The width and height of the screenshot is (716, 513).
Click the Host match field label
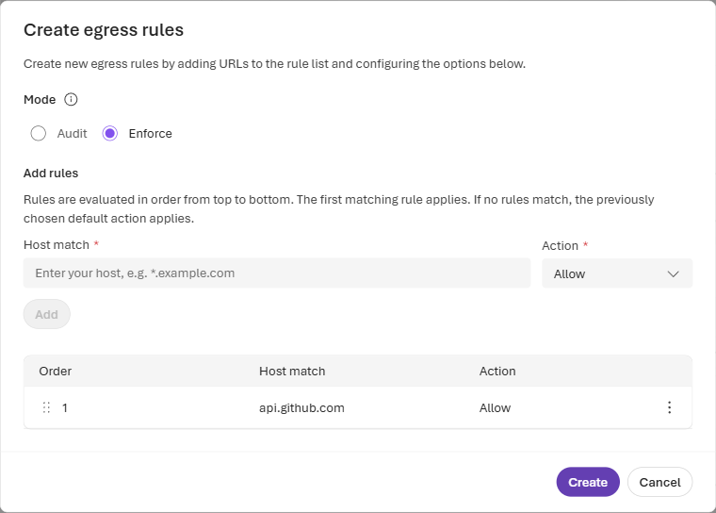point(57,245)
